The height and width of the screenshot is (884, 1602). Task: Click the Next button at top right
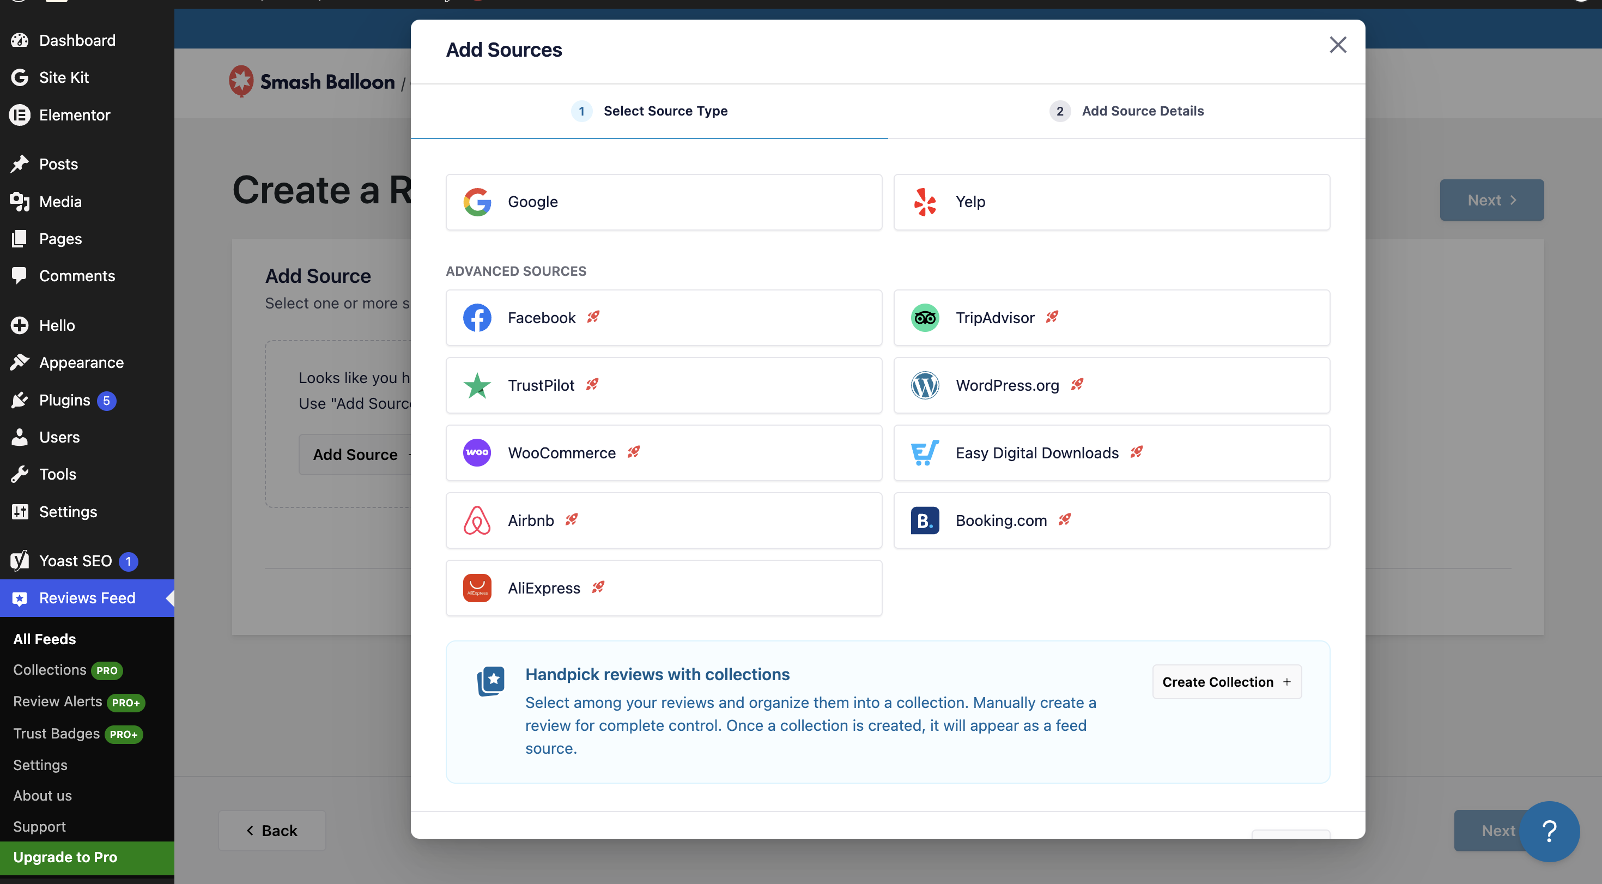tap(1491, 201)
